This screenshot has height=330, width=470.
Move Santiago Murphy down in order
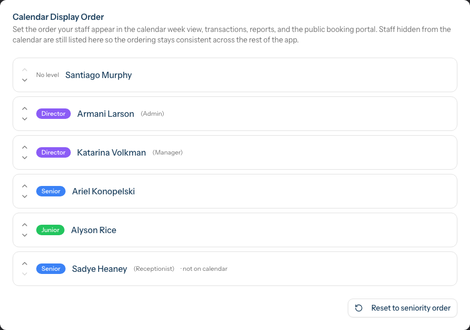[x=25, y=80]
